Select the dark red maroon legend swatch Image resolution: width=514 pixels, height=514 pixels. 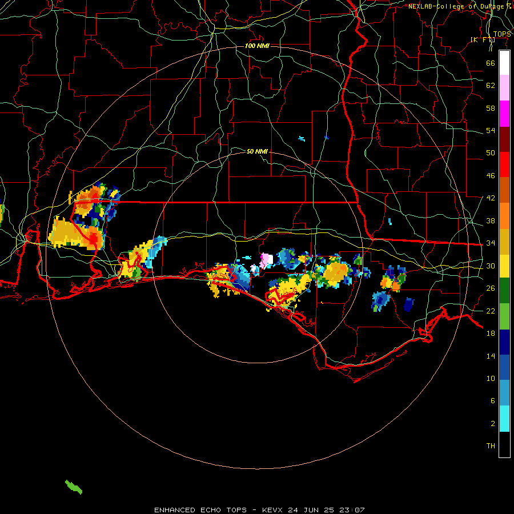tap(504, 139)
